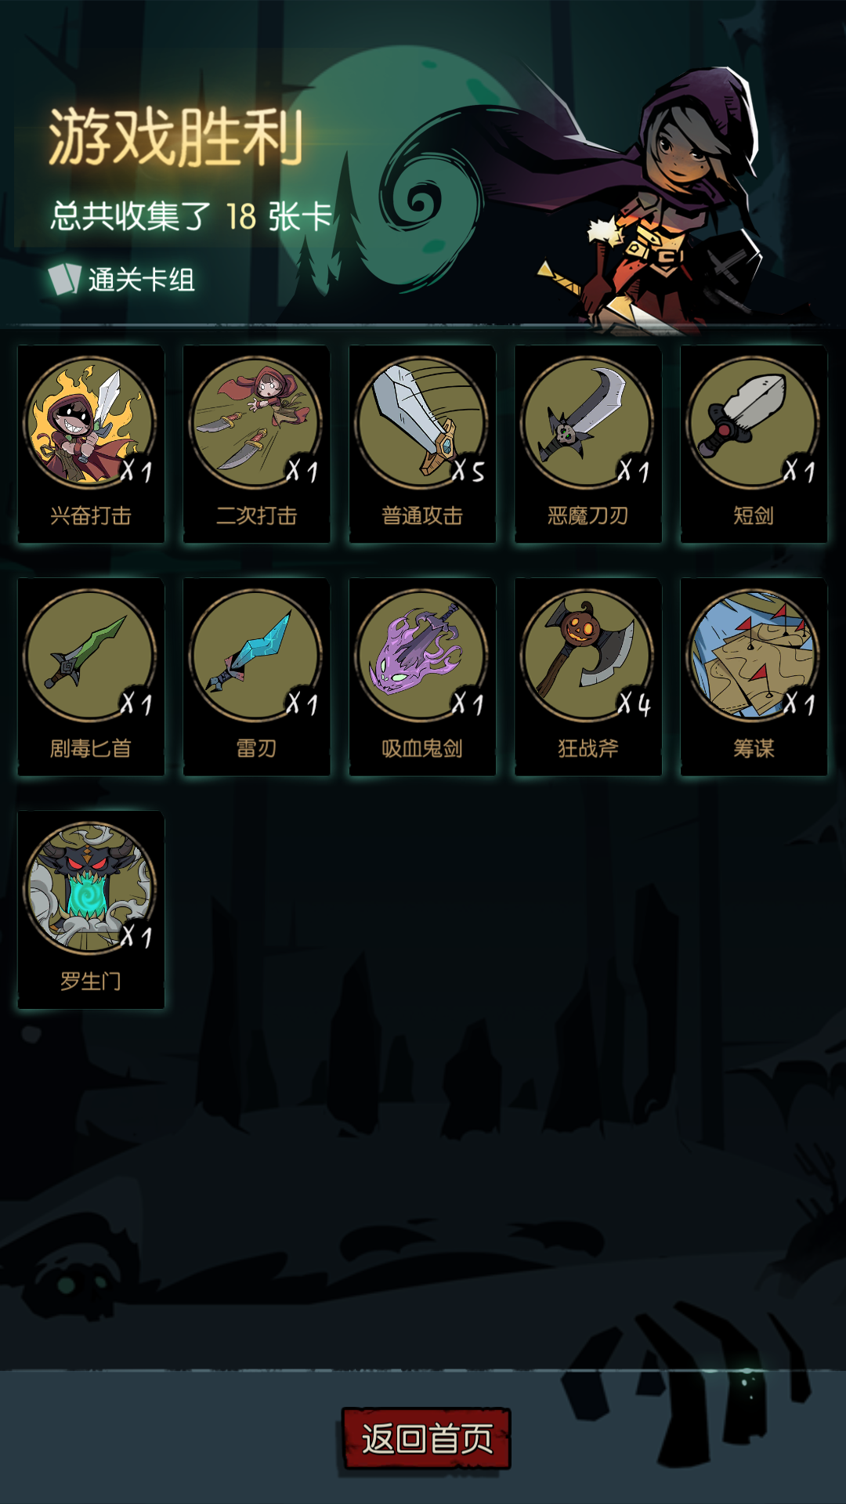Screen dimensions: 846x1504
Task: Tap the 二次打击 double dagger card
Action: point(257,444)
